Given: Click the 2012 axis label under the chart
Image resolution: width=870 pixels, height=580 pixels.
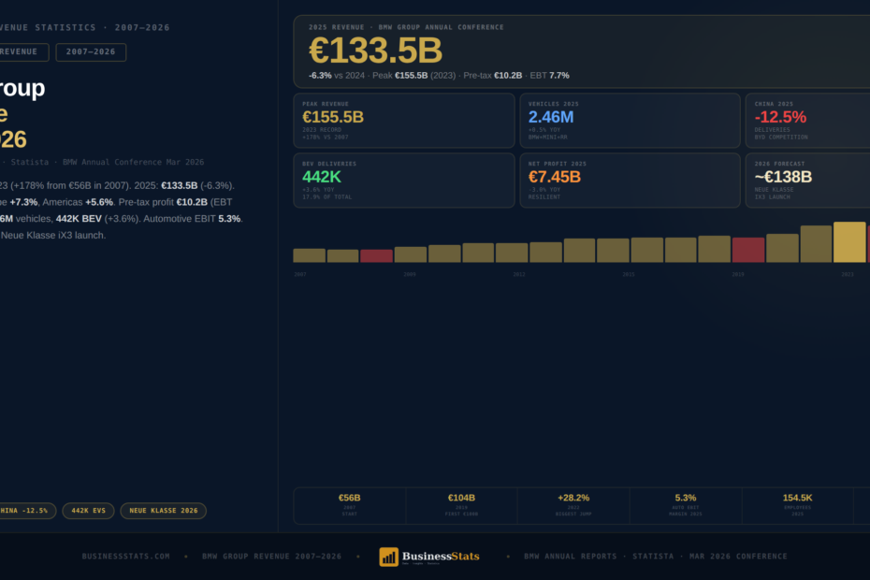Looking at the screenshot, I should point(519,274).
